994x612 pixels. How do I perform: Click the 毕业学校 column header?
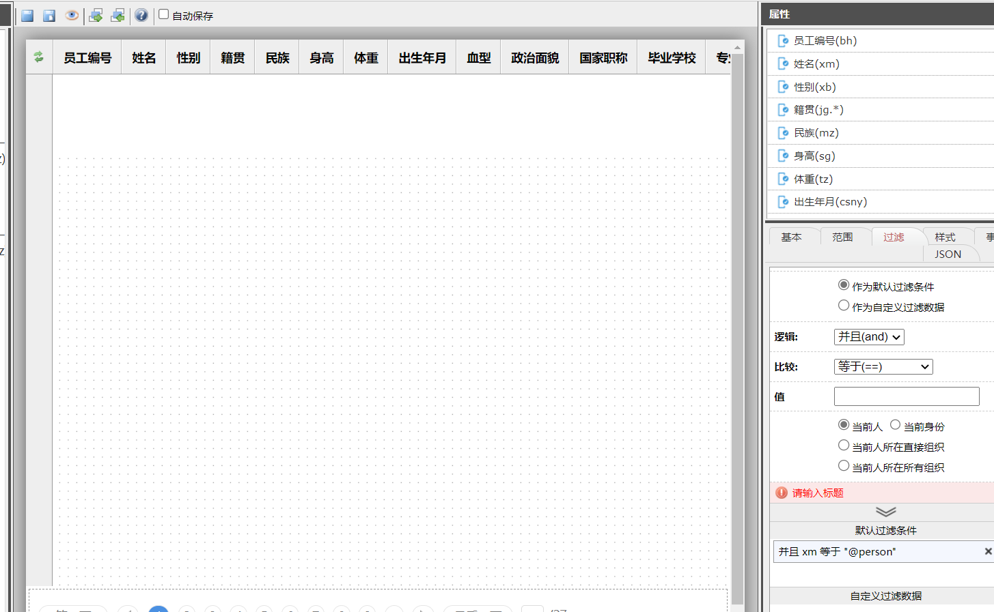[672, 58]
